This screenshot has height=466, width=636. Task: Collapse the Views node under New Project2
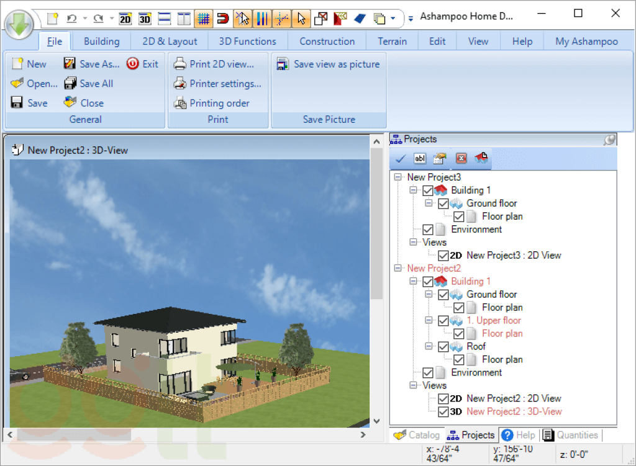click(414, 385)
